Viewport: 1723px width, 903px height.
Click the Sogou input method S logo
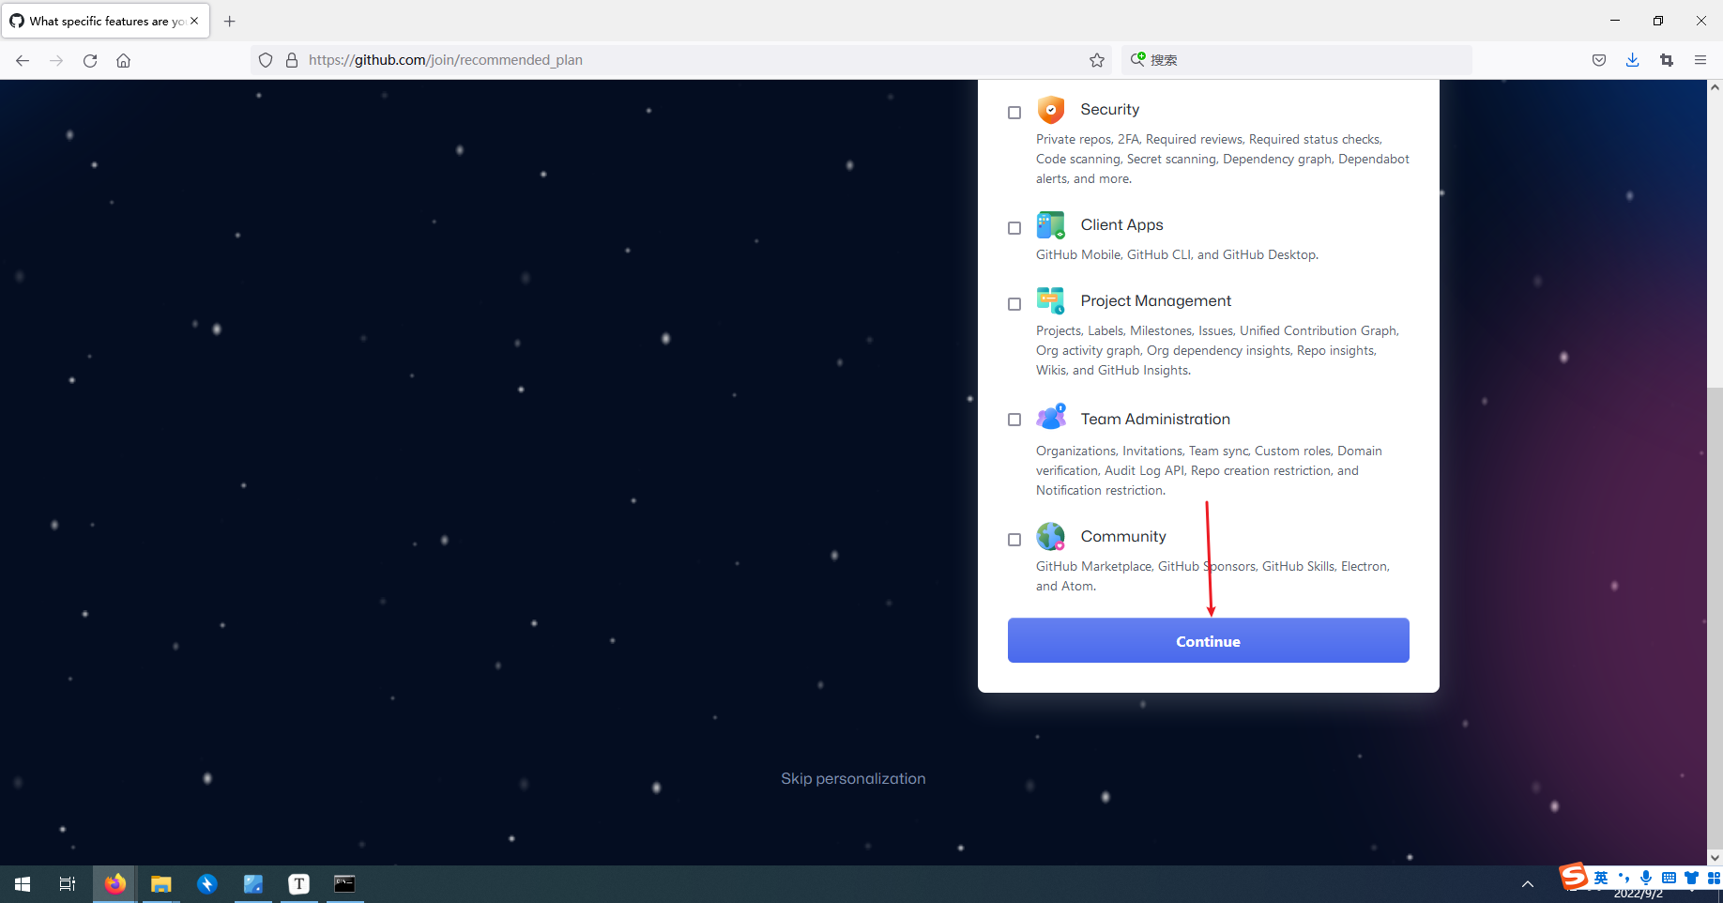pos(1574,877)
